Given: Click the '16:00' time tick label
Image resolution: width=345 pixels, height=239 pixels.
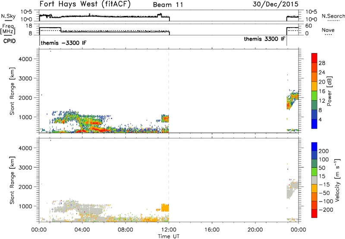Looking at the screenshot, I should [x=212, y=230].
